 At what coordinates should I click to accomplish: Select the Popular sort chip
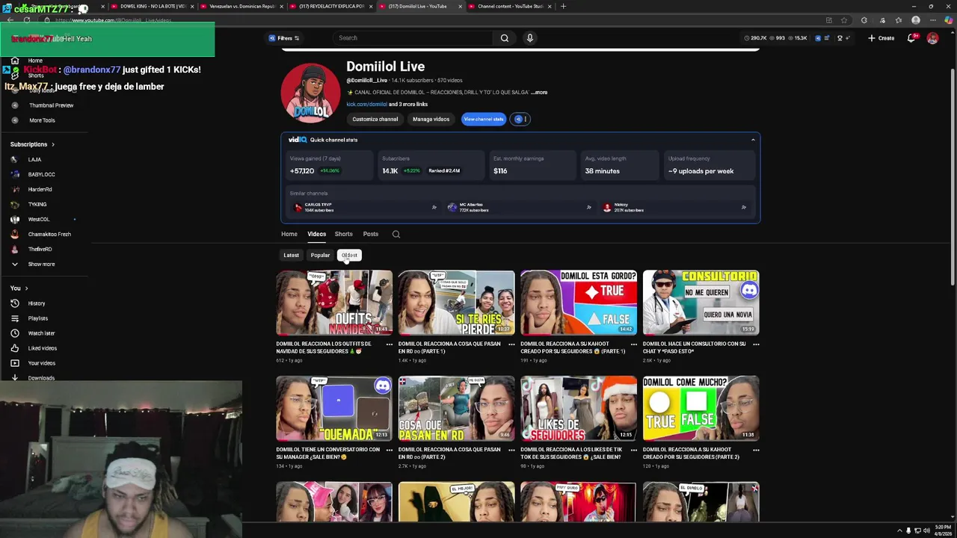320,256
